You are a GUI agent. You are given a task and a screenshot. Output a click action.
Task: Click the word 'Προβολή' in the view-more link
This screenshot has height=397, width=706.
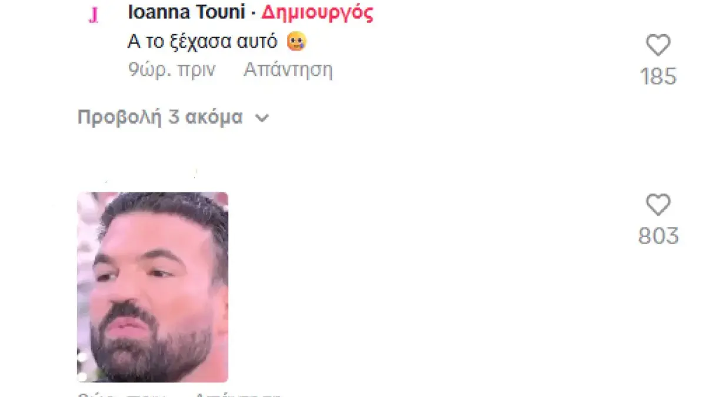pos(119,118)
